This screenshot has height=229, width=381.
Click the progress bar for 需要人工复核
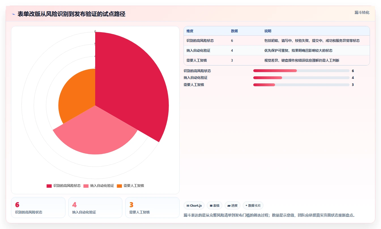tap(301, 85)
